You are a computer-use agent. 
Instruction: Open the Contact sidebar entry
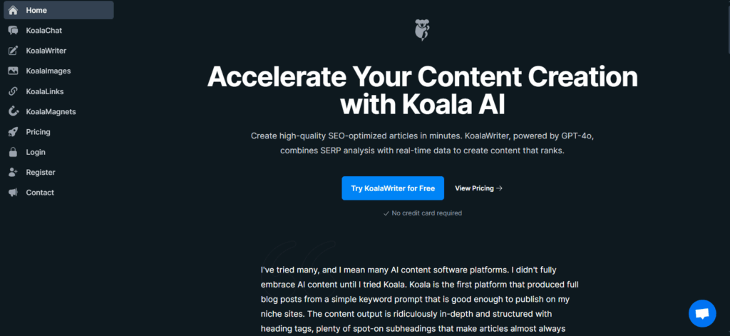(x=40, y=193)
